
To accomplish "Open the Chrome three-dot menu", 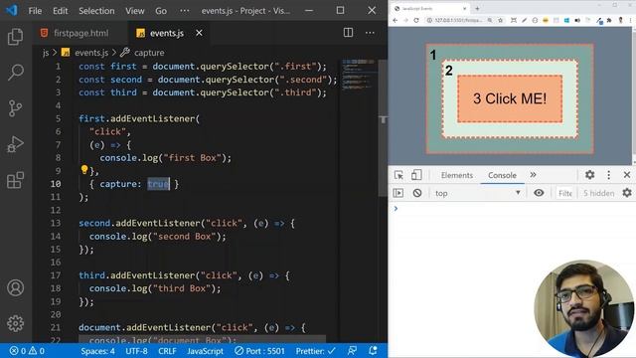I will click(x=631, y=20).
